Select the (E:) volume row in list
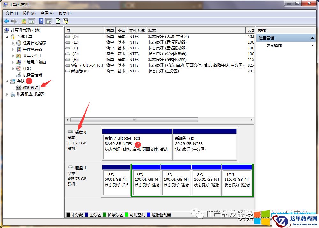This screenshot has height=228, width=319. point(159,42)
